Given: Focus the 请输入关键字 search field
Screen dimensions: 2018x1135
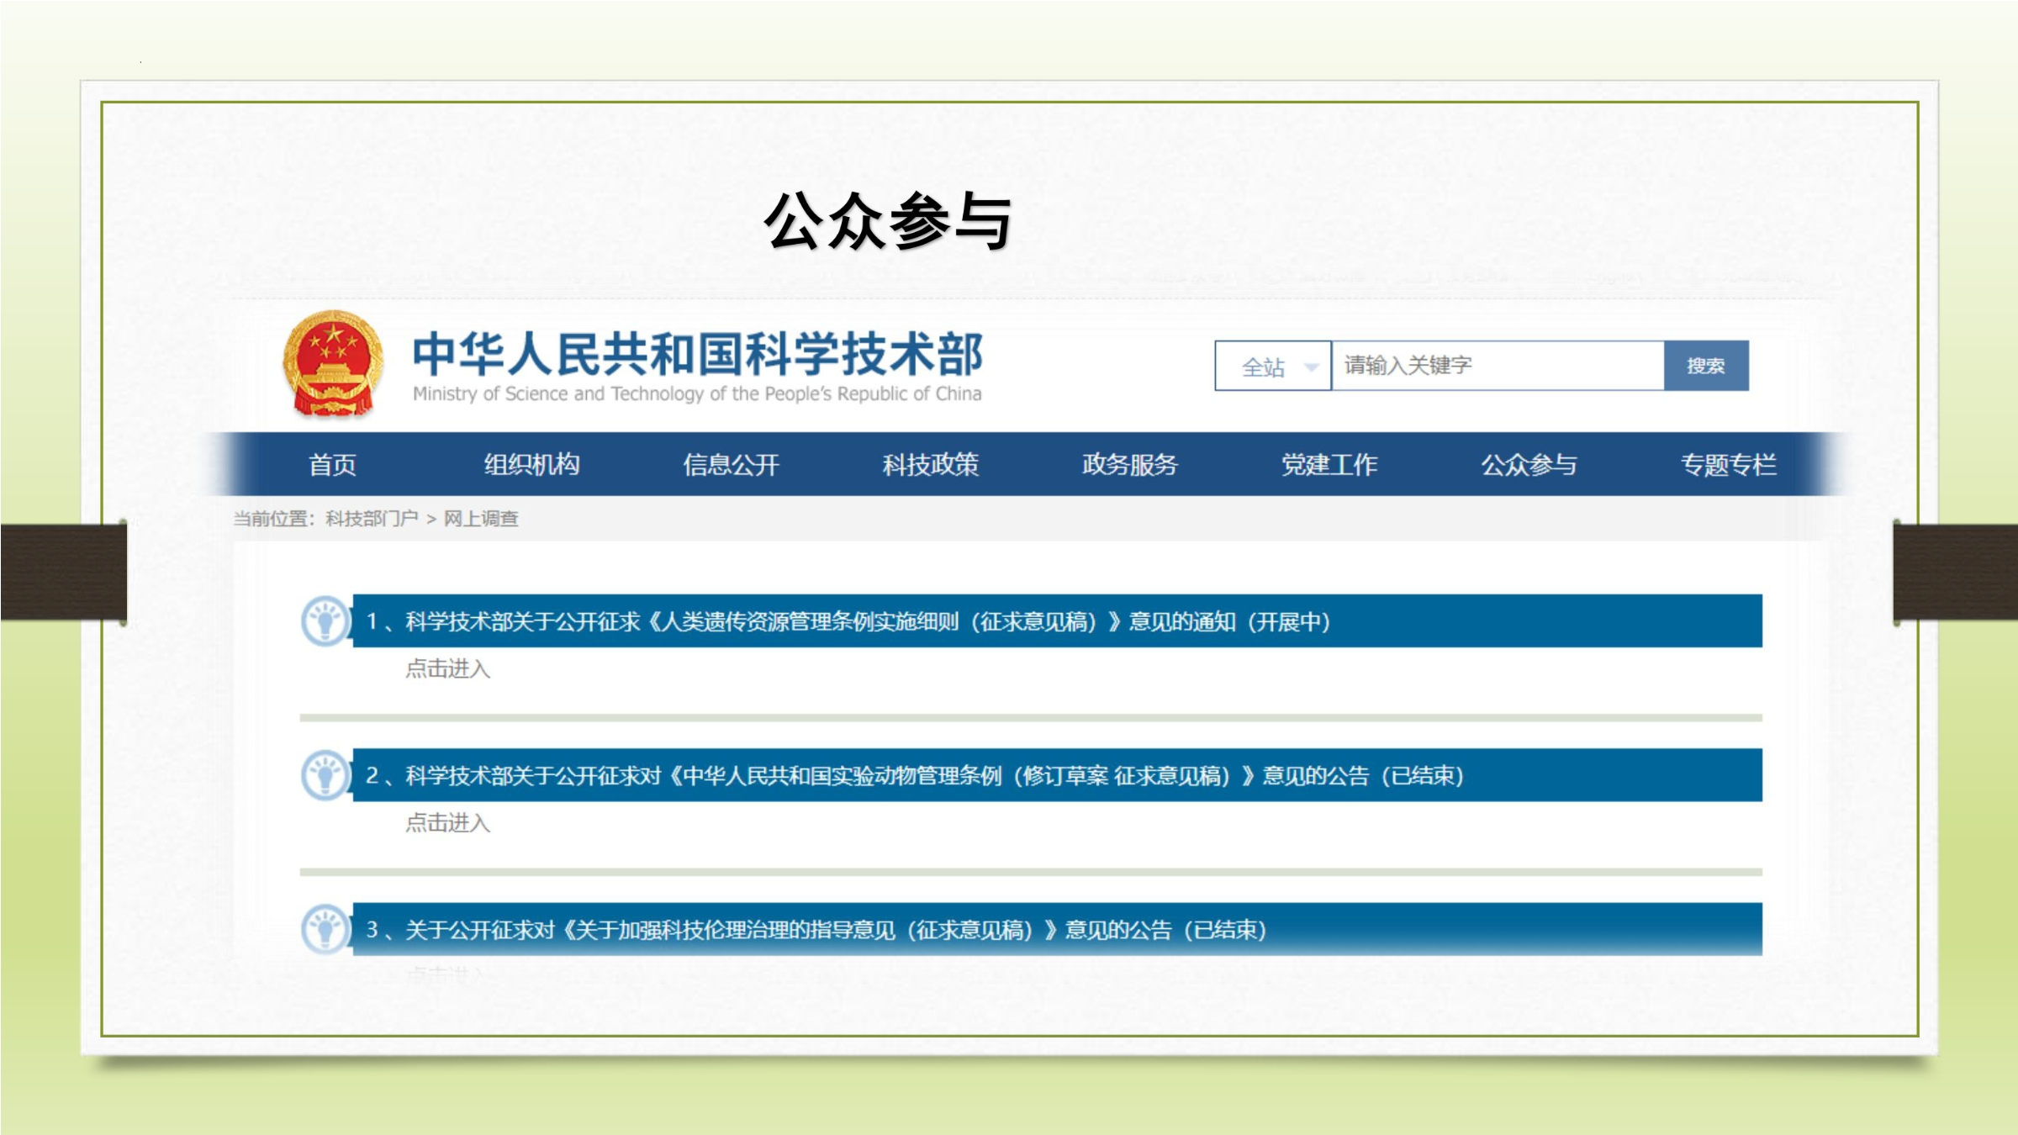Looking at the screenshot, I should (1498, 366).
